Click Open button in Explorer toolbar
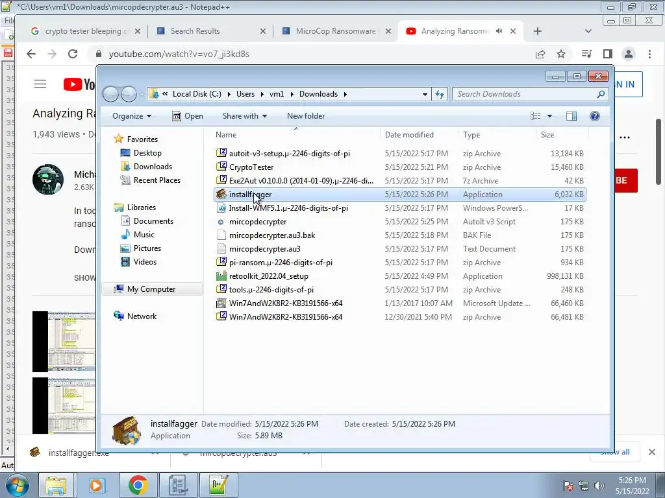This screenshot has height=498, width=665. [x=188, y=116]
